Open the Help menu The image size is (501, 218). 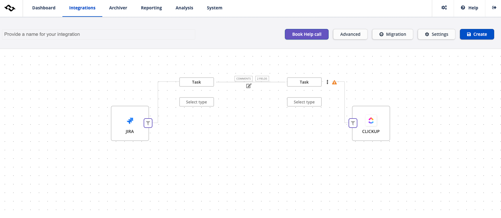pyautogui.click(x=469, y=8)
